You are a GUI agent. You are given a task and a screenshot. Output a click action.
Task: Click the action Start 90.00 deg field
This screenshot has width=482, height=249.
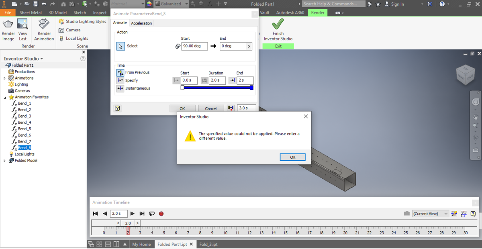tap(194, 46)
